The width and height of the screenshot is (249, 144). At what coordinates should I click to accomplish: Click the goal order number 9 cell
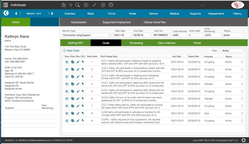coord(92,120)
